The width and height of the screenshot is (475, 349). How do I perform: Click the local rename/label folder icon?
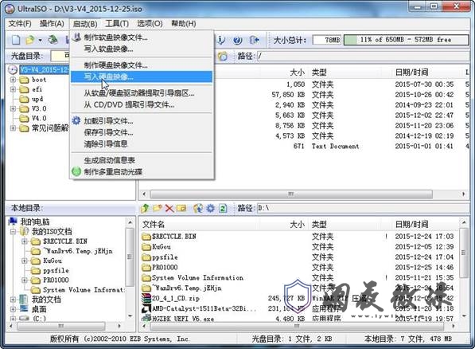click(181, 208)
